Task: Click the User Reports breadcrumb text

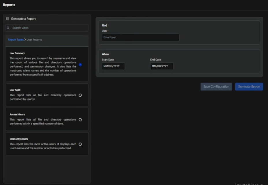Action: click(34, 39)
